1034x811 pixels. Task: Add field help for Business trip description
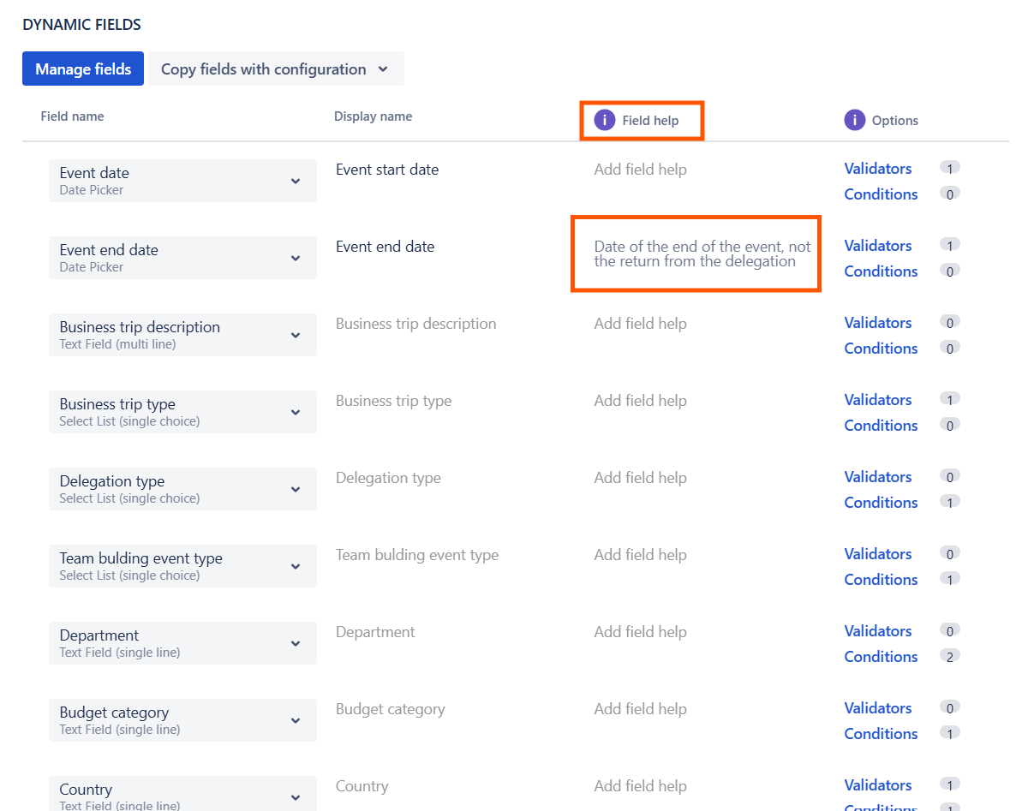pos(640,323)
